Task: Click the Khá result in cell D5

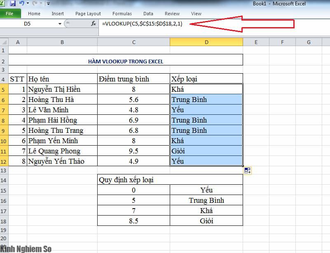Action: [x=206, y=89]
